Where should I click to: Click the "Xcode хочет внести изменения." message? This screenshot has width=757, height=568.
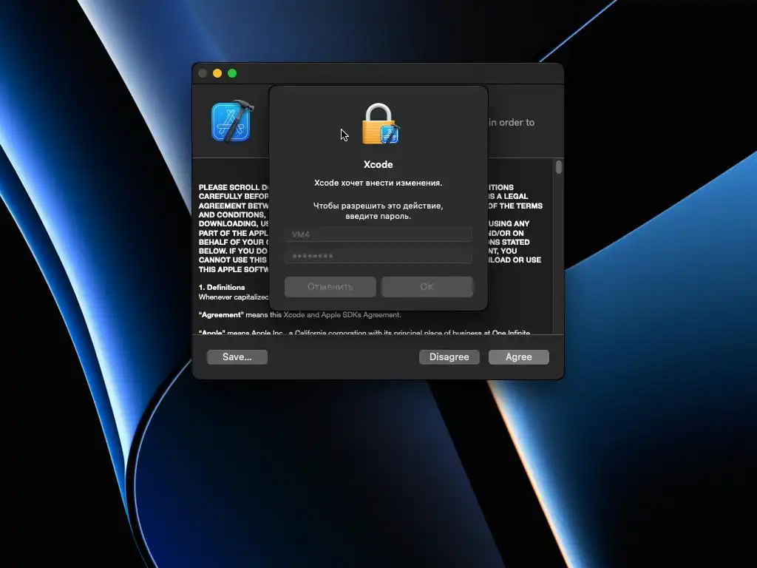coord(378,183)
